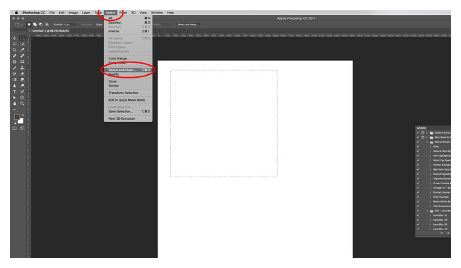The width and height of the screenshot is (461, 268).
Task: Select the Eraser tool
Action: [22, 74]
